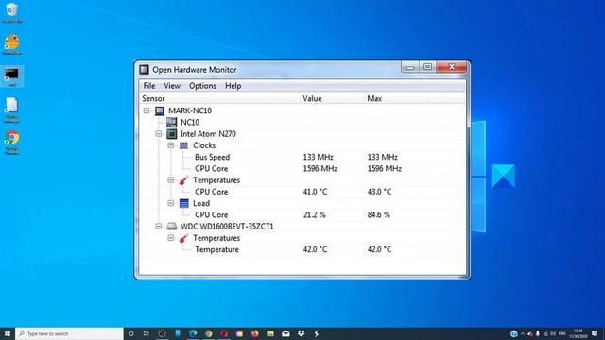The height and width of the screenshot is (340, 605).
Task: Click the Max column header
Action: click(x=397, y=98)
